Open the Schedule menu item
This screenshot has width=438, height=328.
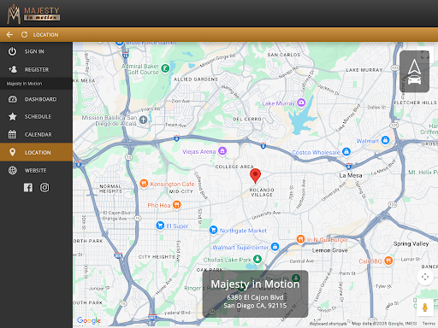pos(36,117)
